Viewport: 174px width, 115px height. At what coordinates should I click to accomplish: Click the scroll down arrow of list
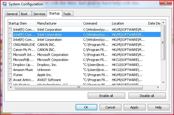[x=163, y=82]
